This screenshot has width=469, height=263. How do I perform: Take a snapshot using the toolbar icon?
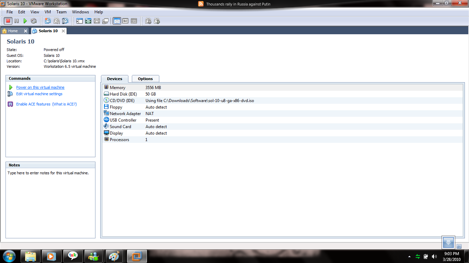click(x=48, y=21)
